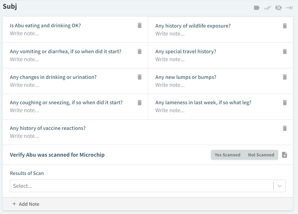Click Add Note button
This screenshot has width=298, height=214.
tap(26, 204)
